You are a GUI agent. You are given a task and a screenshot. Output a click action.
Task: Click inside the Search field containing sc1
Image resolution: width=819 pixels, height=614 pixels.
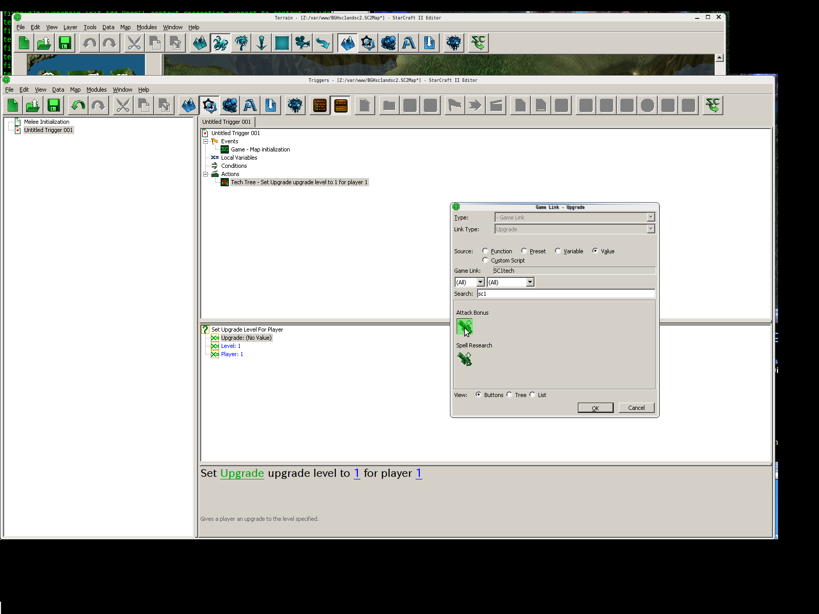(565, 294)
